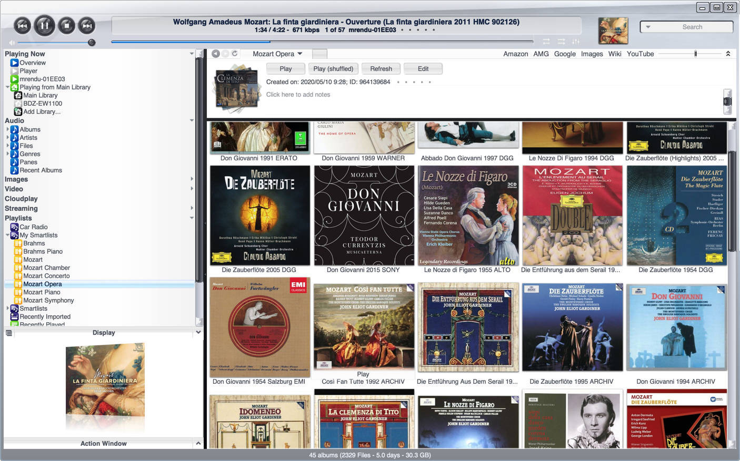
Task: Click the Refresh button
Action: [381, 69]
